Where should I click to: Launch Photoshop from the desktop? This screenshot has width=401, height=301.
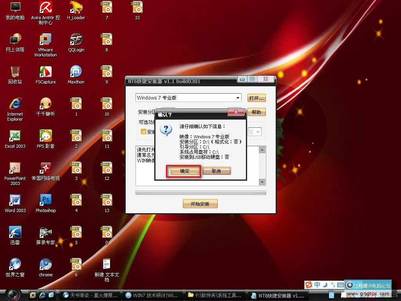tap(45, 200)
